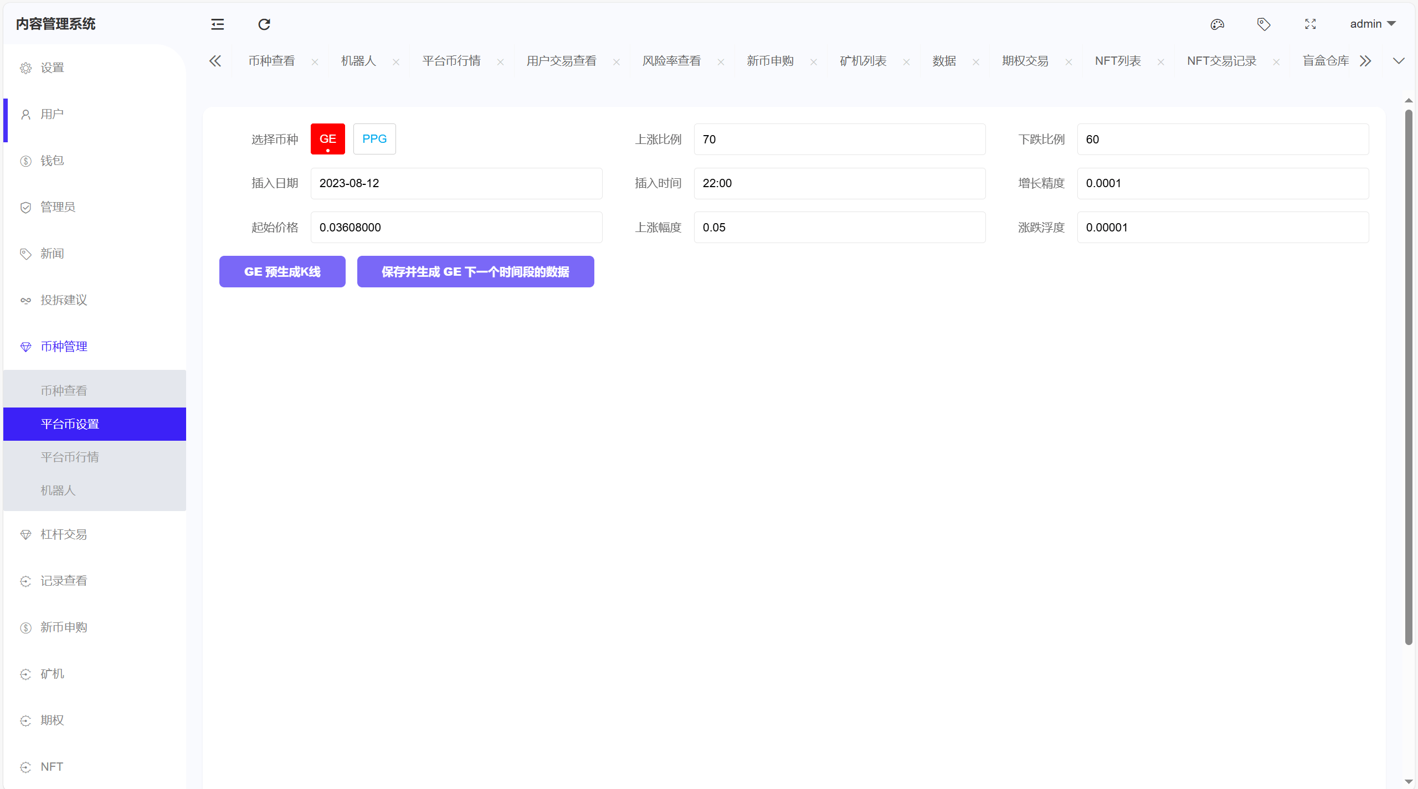
Task: Select the GE currency option
Action: point(327,139)
